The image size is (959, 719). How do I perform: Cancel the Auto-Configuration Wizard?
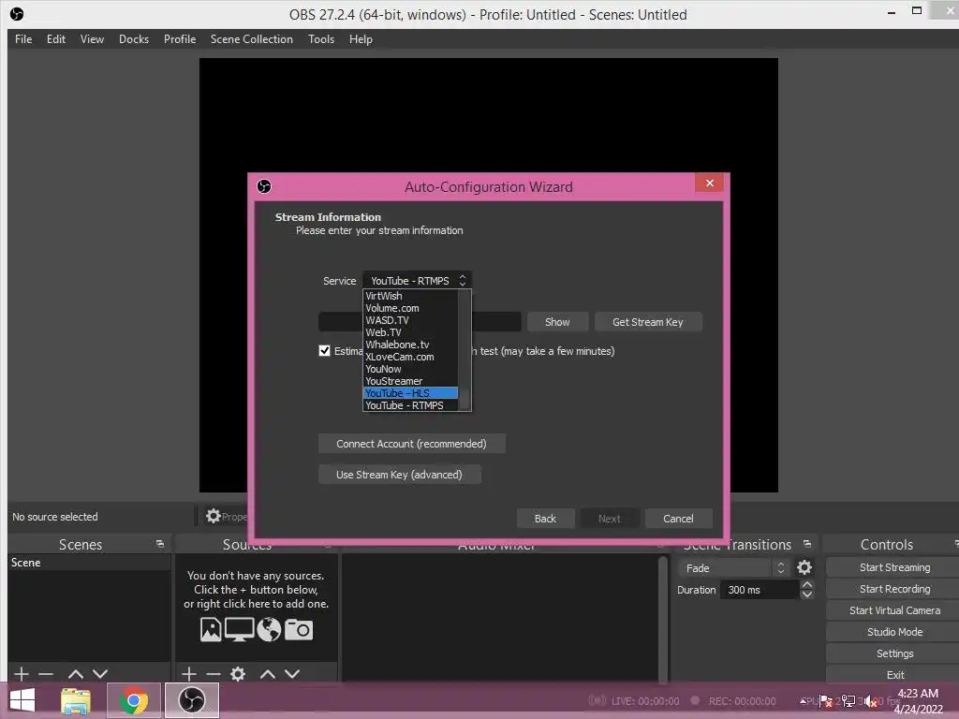[678, 519]
